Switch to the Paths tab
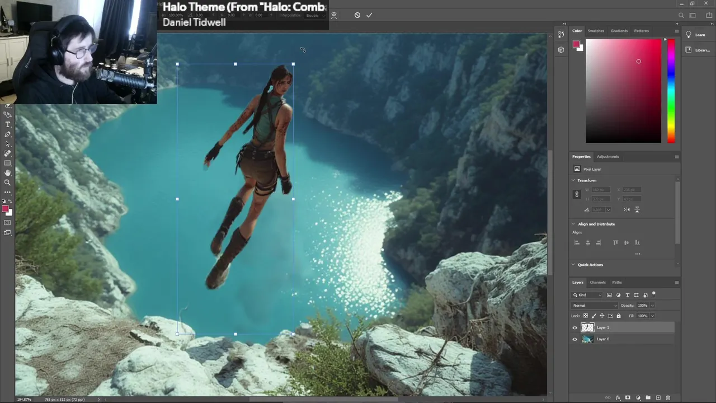Screen dimensions: 716x403 (617, 282)
